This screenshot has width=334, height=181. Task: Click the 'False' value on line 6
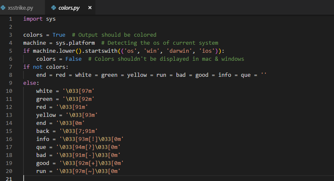pos(73,59)
